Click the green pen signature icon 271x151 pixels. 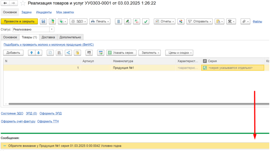(128, 21)
